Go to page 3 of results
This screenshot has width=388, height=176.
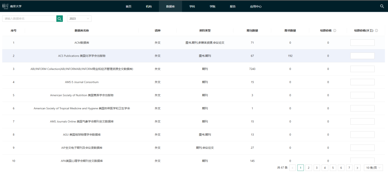317,168
